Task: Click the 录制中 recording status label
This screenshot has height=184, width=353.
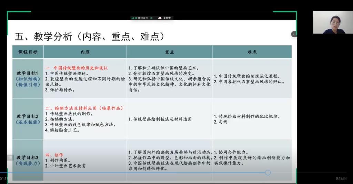Action: [167, 18]
